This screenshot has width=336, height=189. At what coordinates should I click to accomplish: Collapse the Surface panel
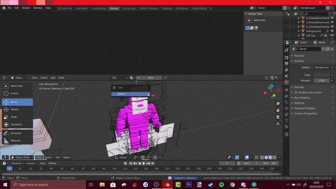tap(299, 61)
